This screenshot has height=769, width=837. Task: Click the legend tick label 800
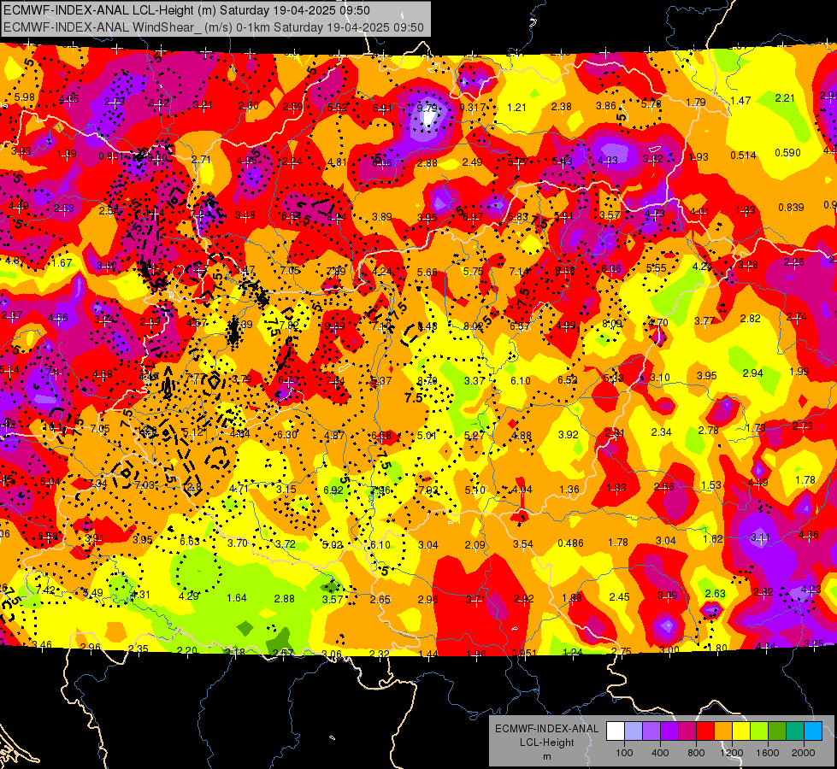coord(696,753)
